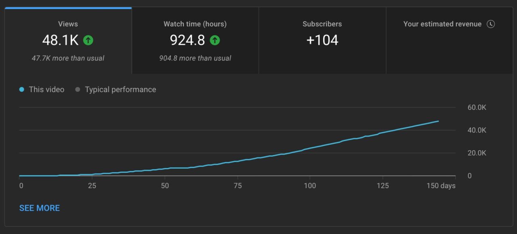Screen dimensions: 517x234
Task: Click the 47.7K more than usual text
Action: (x=68, y=58)
